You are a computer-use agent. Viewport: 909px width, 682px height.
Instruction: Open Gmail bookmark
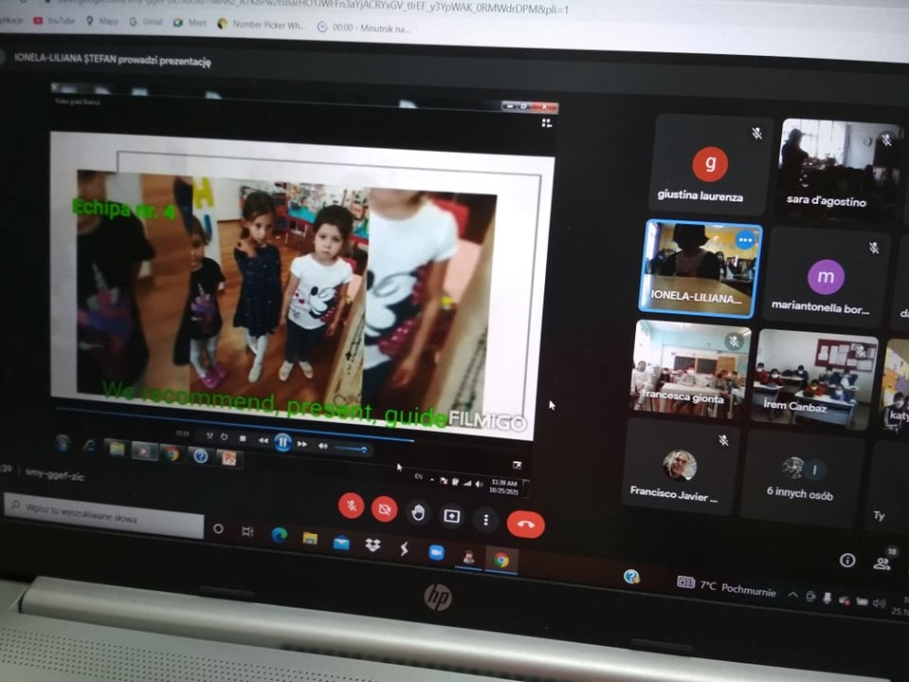pos(146,22)
